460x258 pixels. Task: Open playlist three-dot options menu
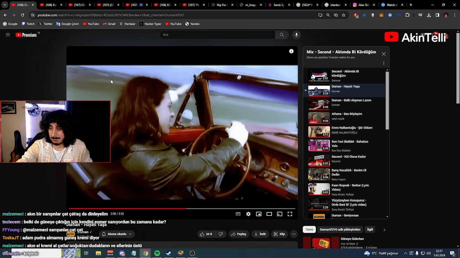[x=384, y=63]
